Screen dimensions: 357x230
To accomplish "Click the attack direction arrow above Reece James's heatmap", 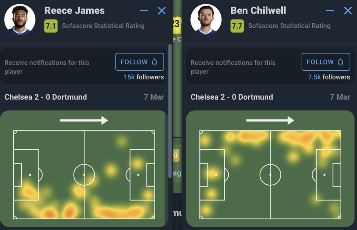I will [x=84, y=120].
